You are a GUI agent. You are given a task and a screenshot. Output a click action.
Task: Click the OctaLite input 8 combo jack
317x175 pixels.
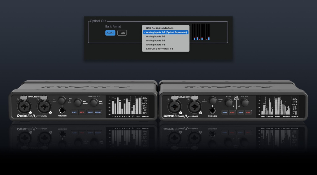[44, 106]
